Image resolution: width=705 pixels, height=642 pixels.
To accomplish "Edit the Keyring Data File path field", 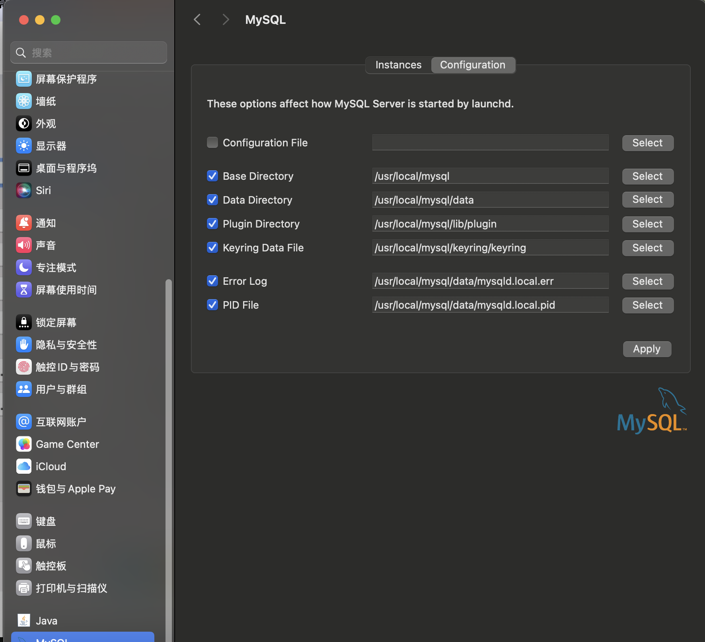I will pyautogui.click(x=490, y=247).
